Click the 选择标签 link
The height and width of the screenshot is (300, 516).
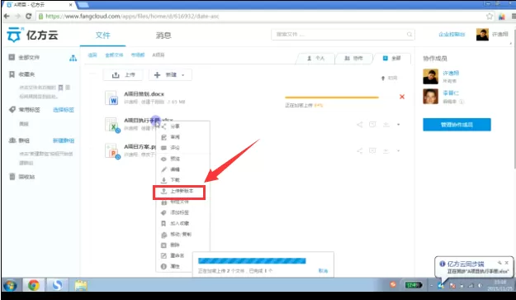64,110
